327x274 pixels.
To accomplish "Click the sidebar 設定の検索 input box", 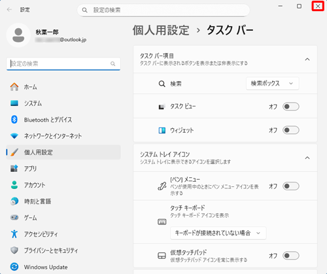I will (x=63, y=63).
